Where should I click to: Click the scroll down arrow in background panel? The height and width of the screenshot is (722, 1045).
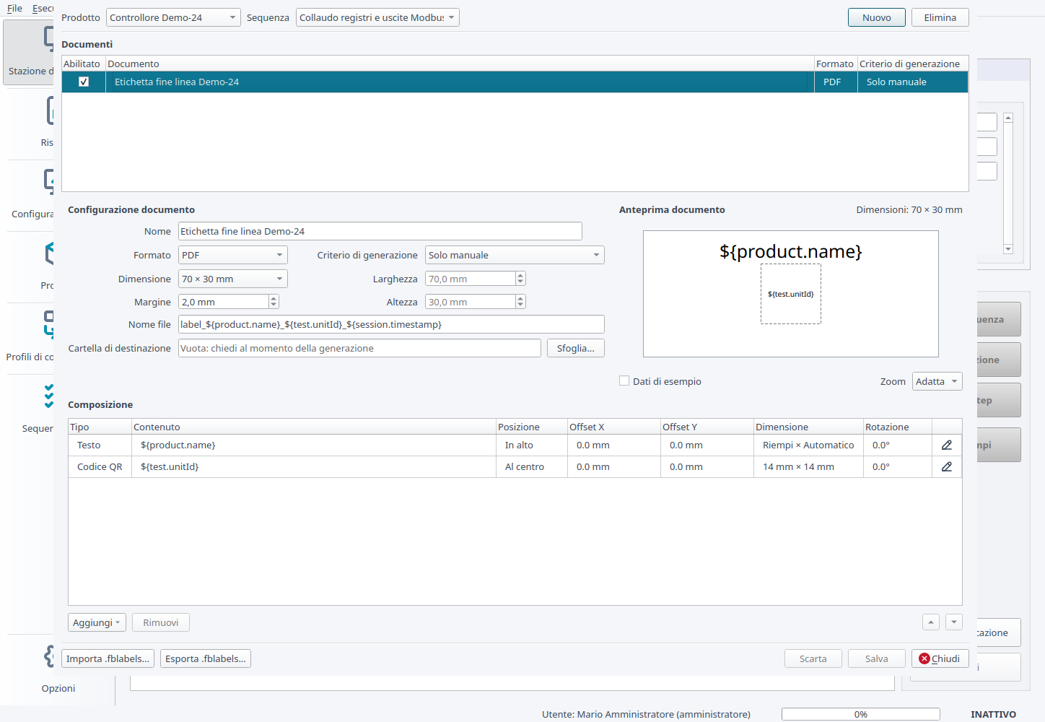pos(1008,249)
